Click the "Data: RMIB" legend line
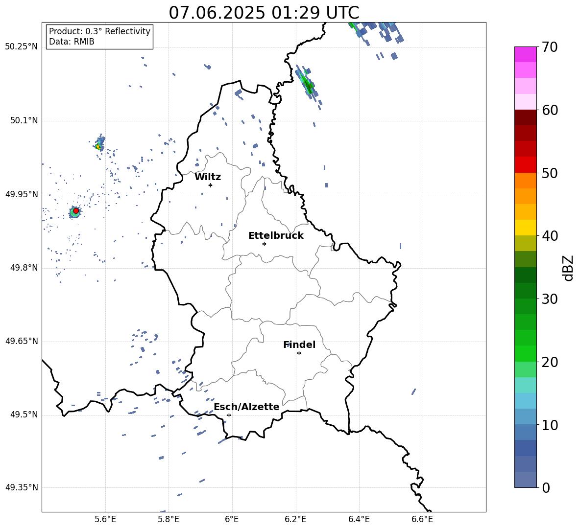 click(72, 42)
